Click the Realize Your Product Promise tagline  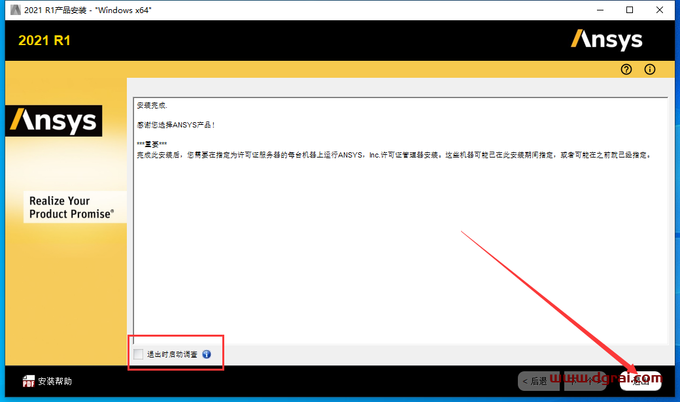click(71, 207)
